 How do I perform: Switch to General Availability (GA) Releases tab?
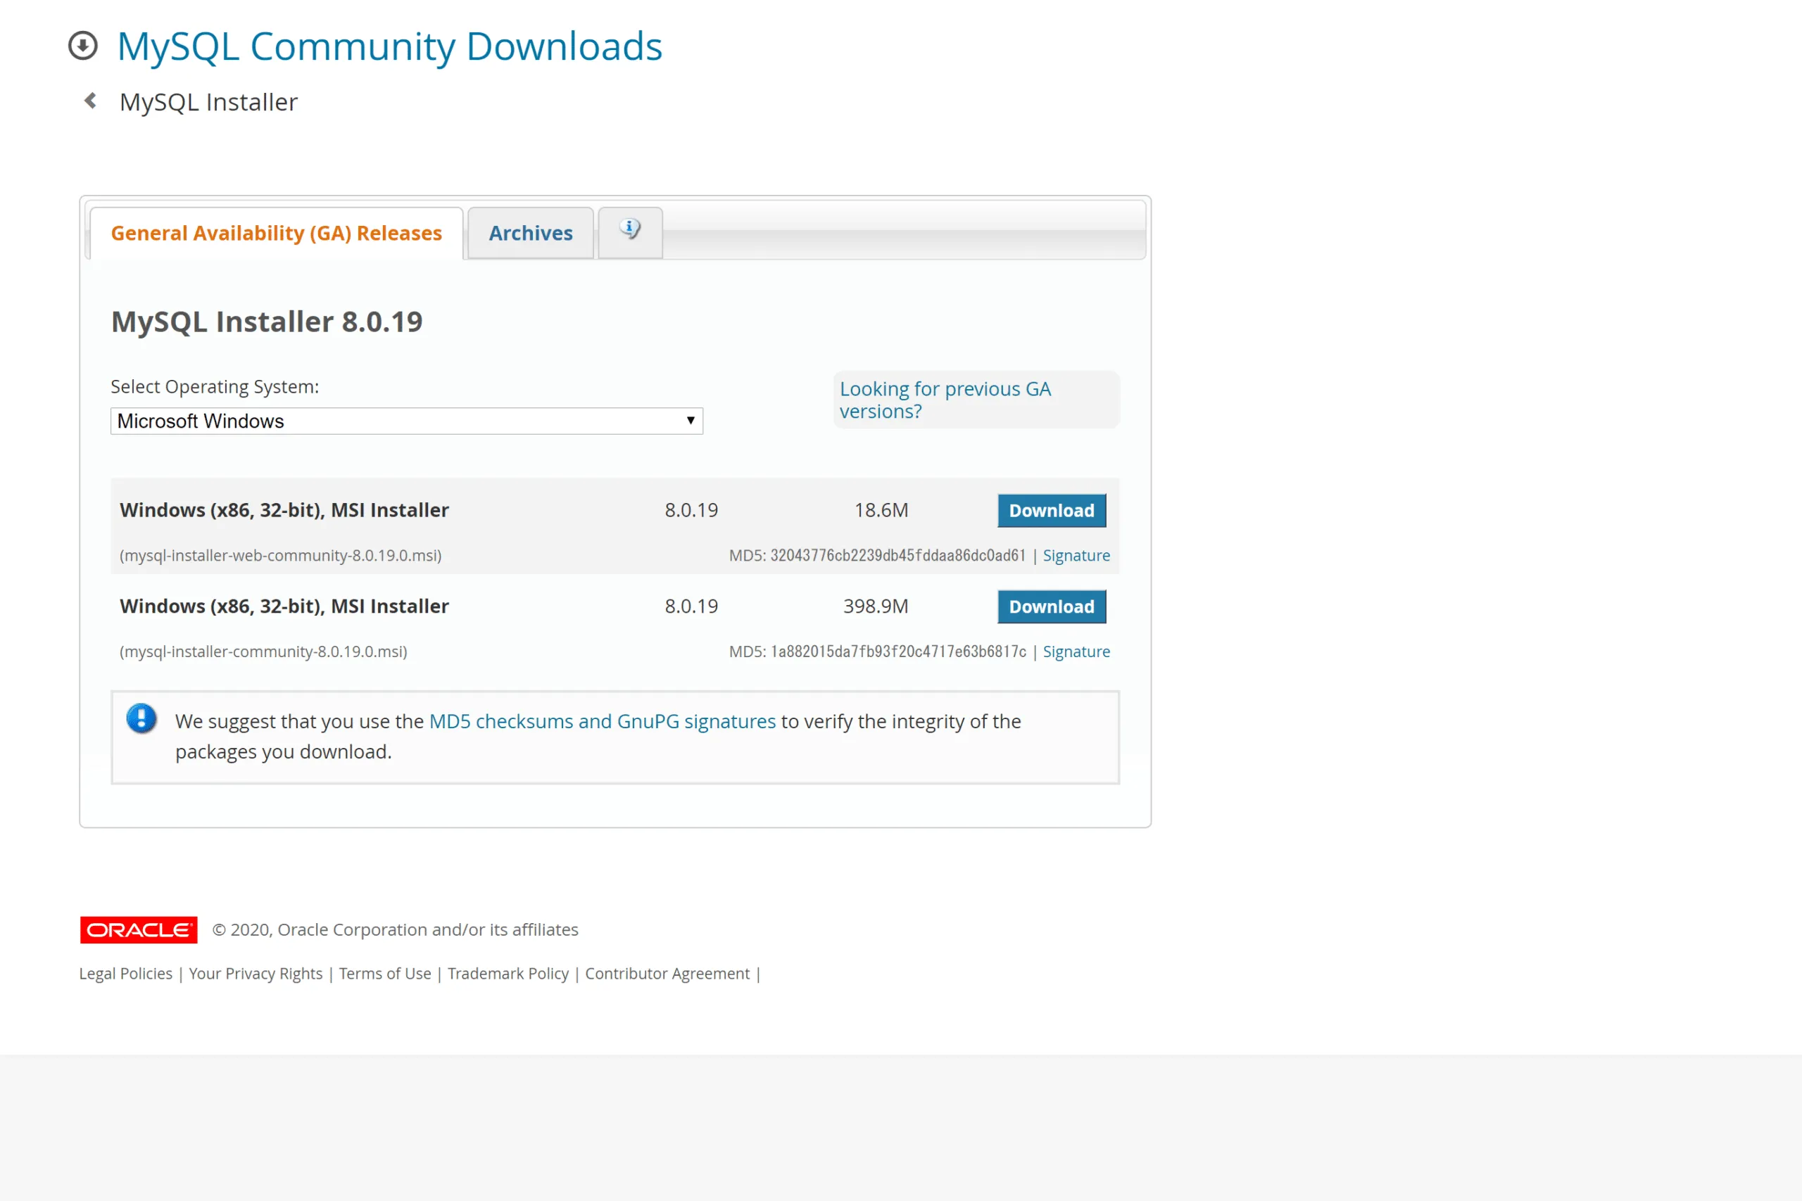(x=277, y=233)
